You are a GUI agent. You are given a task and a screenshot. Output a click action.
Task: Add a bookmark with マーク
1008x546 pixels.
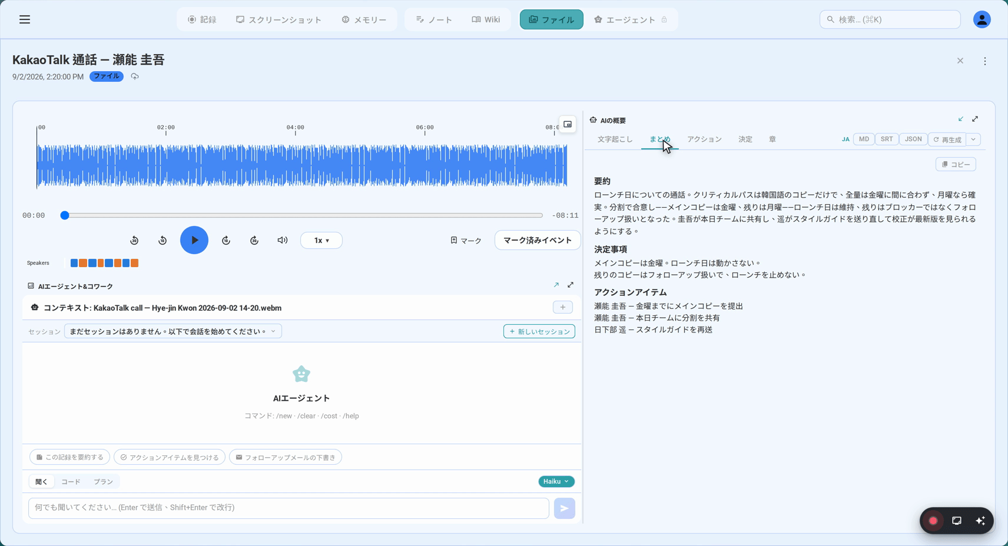(x=466, y=240)
